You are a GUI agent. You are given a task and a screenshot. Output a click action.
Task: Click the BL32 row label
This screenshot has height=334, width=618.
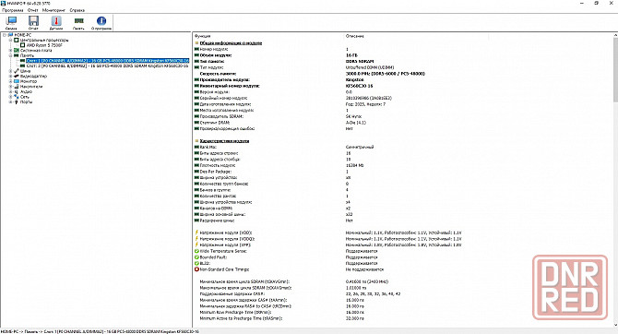click(x=205, y=263)
